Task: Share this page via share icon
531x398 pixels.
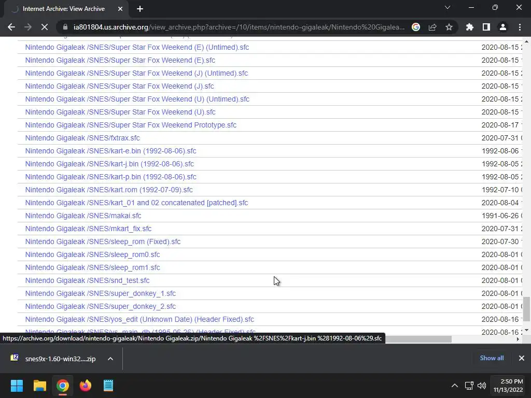Action: (432, 27)
